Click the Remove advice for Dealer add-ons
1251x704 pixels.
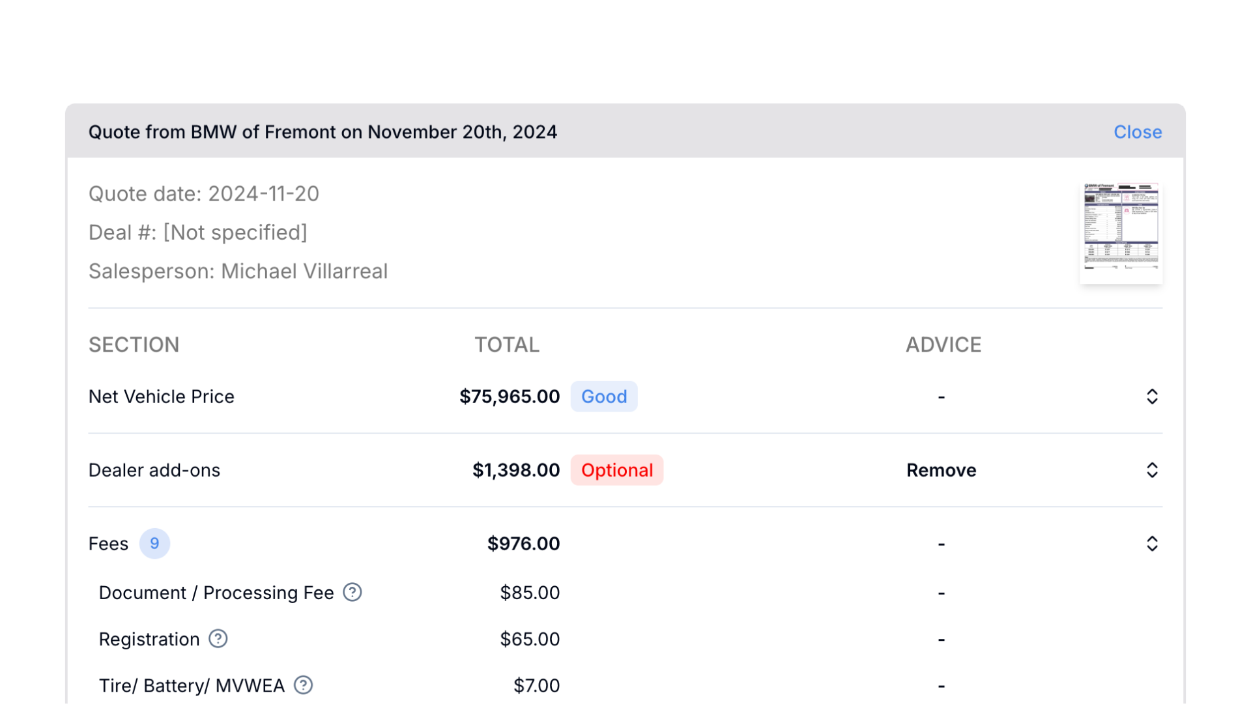pos(941,470)
